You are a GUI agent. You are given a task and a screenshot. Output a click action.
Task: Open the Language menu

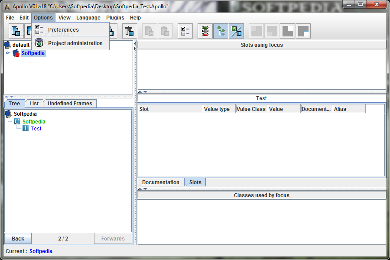(88, 18)
